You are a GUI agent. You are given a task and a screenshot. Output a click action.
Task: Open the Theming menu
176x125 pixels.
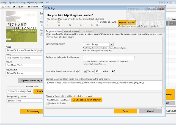click(x=33, y=7)
